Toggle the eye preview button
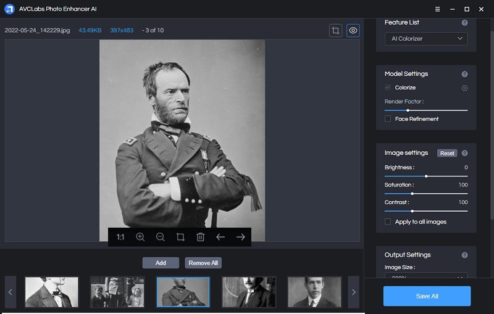 353,30
